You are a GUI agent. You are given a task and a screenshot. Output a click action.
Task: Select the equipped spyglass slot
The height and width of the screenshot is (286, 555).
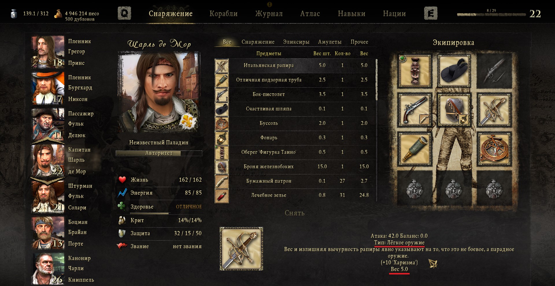click(x=415, y=149)
